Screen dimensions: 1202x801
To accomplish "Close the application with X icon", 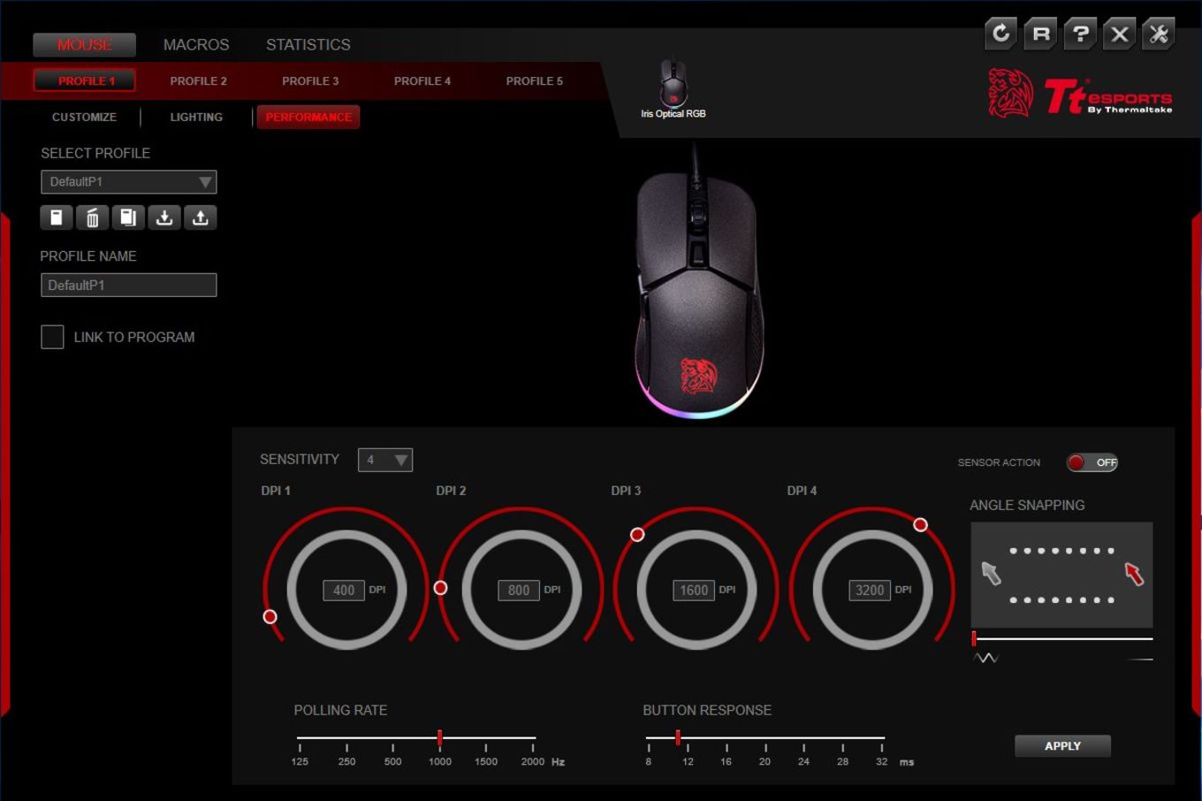I will pyautogui.click(x=1119, y=34).
